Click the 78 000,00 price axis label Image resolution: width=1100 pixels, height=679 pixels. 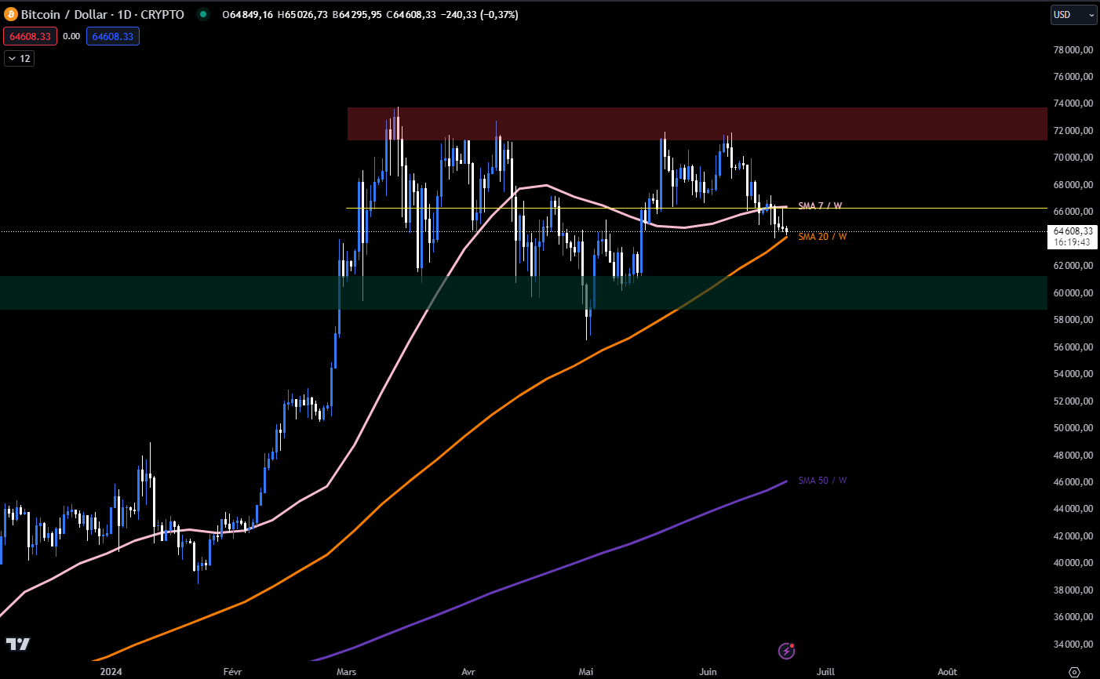[x=1073, y=49]
